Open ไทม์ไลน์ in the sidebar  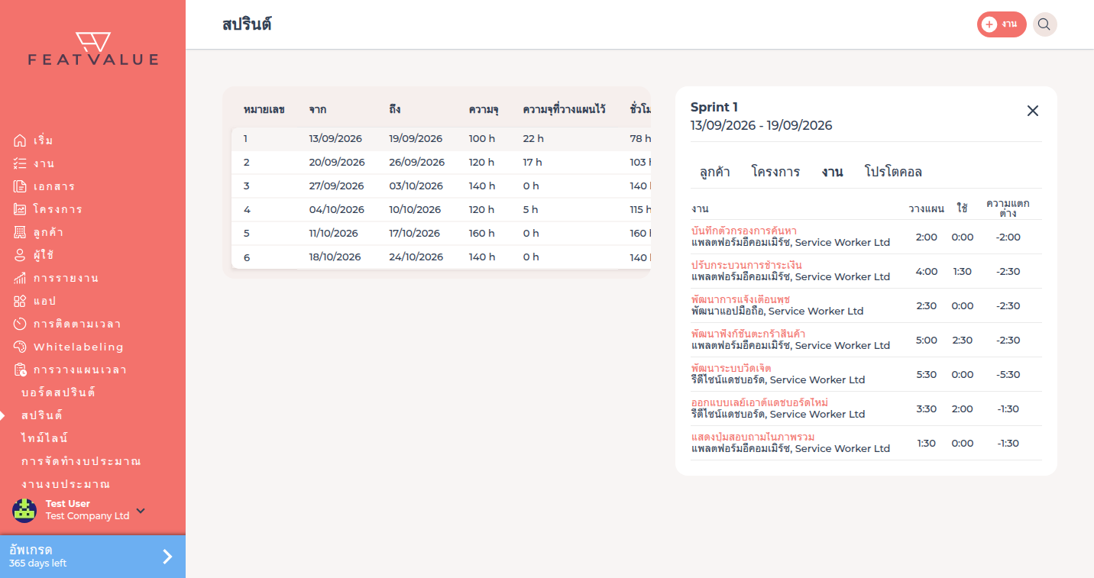[44, 438]
